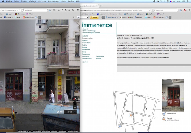Open the Édition menu
The width and height of the screenshot is (191, 133).
[24, 1]
